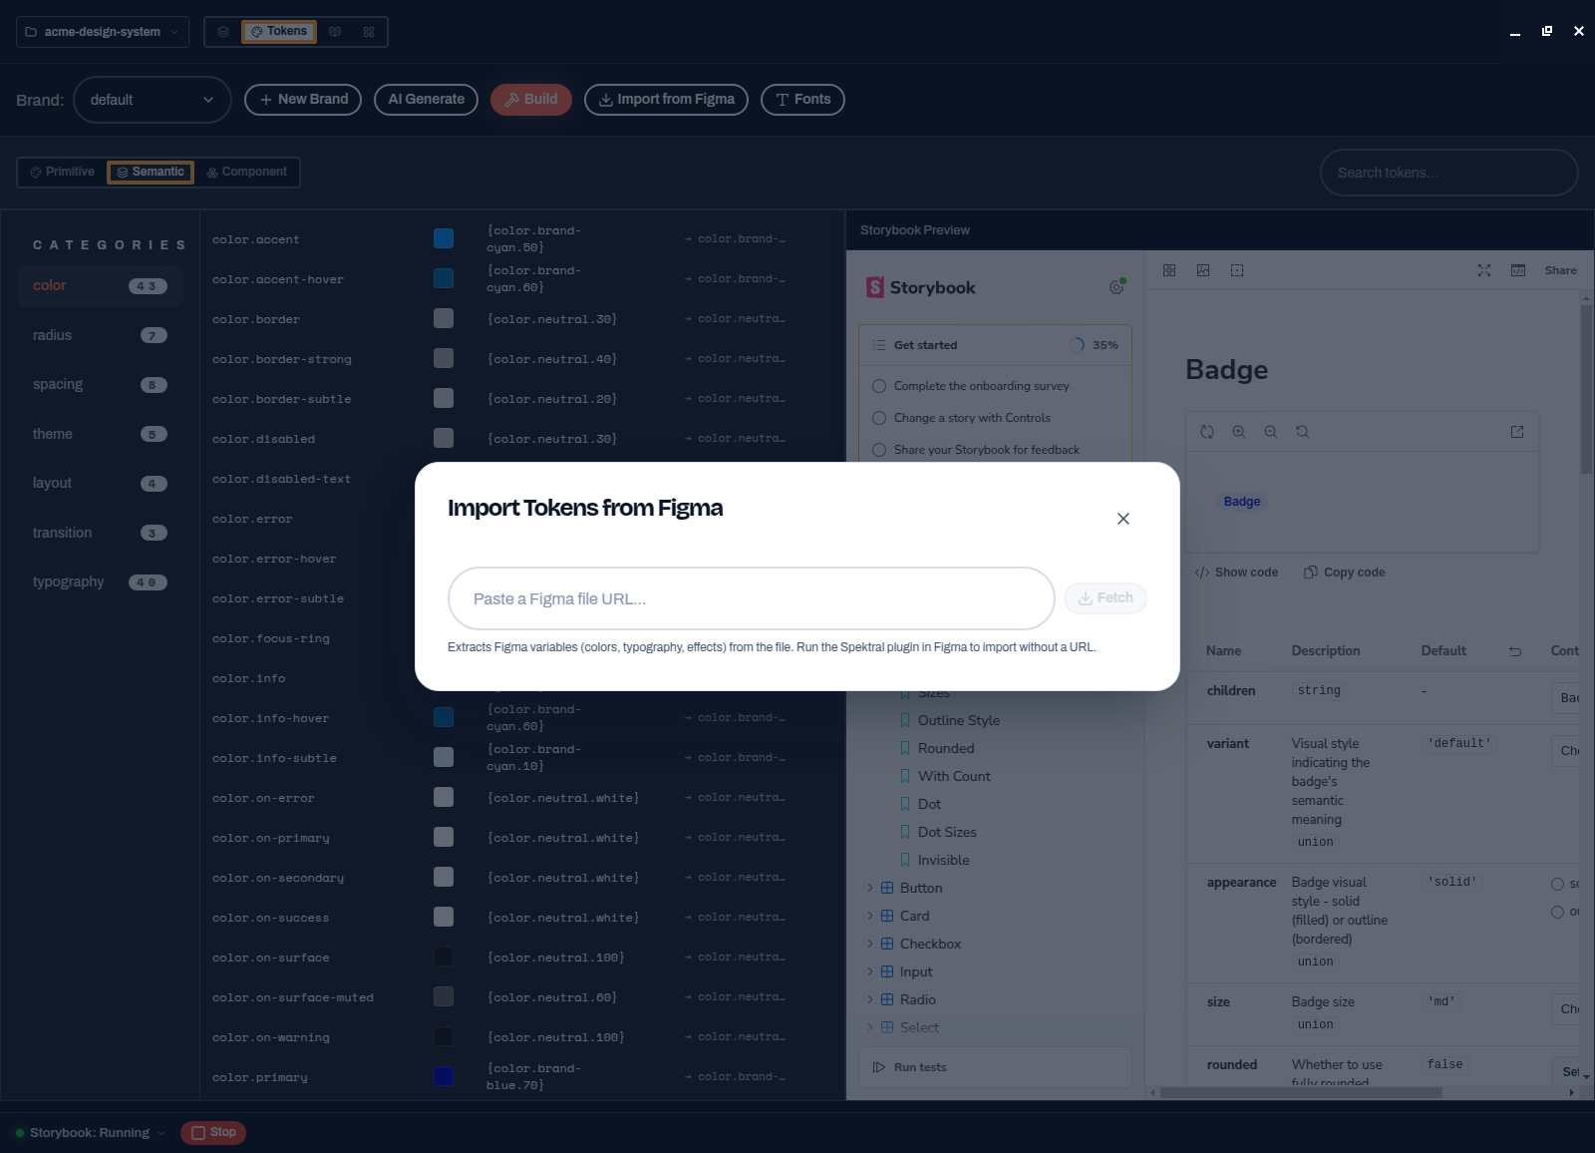Click the Storybook grid view icon
The image size is (1595, 1153).
click(1169, 270)
